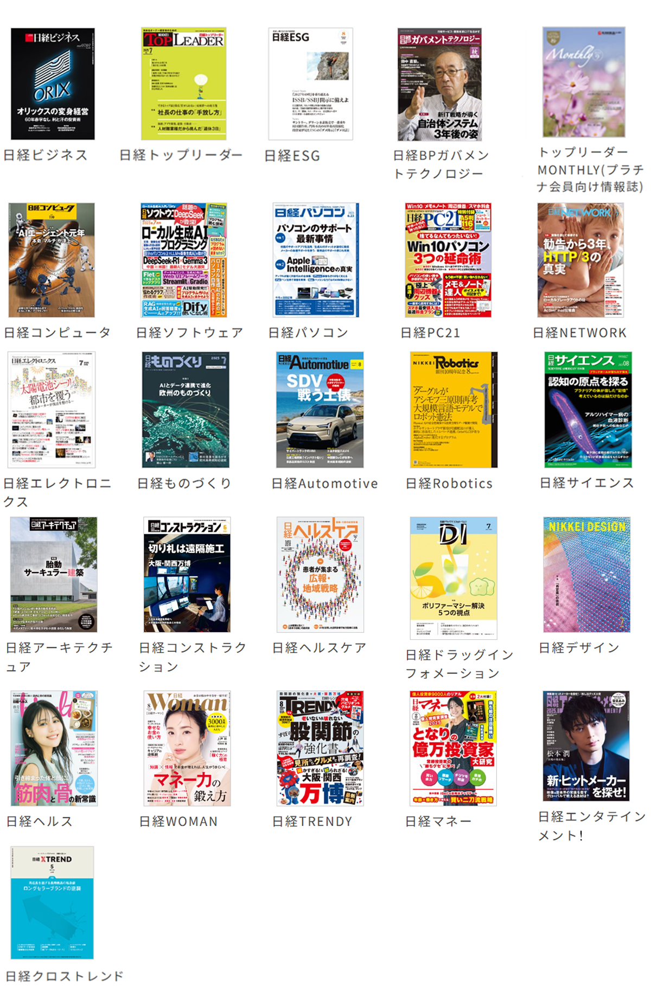Viewport: 651px width, 993px height.
Task: Click the 日経PC21 title text
Action: point(430,333)
